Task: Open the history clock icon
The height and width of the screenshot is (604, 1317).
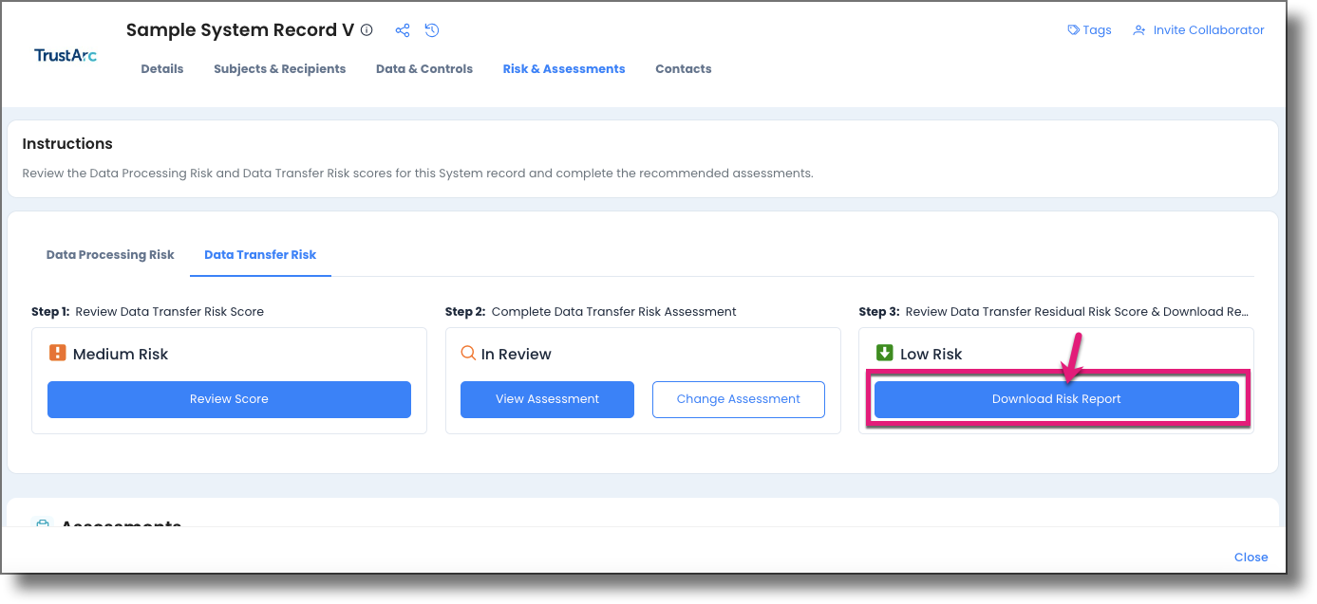Action: point(432,30)
